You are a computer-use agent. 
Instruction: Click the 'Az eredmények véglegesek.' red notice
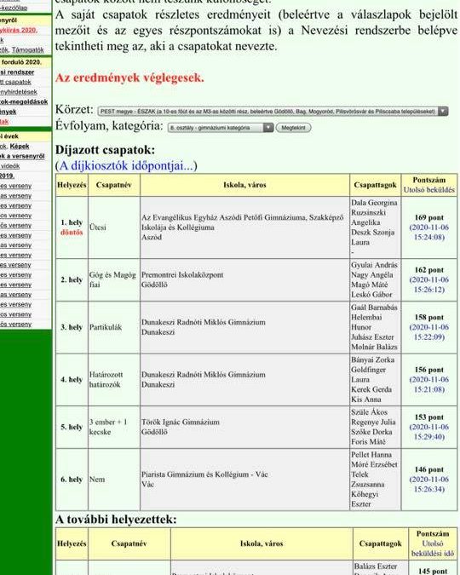129,78
